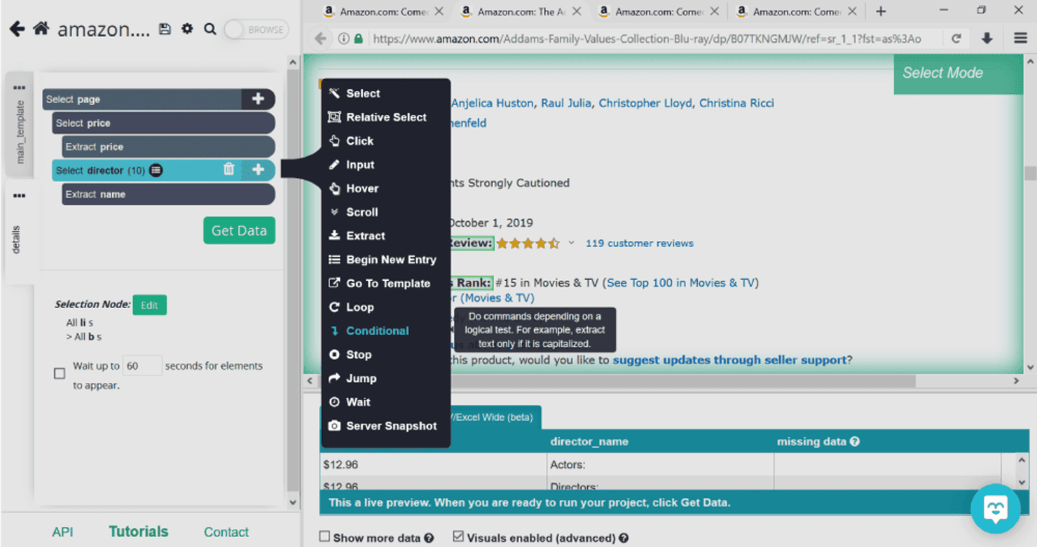Open Raul Julia actor link
The width and height of the screenshot is (1037, 547).
(566, 103)
